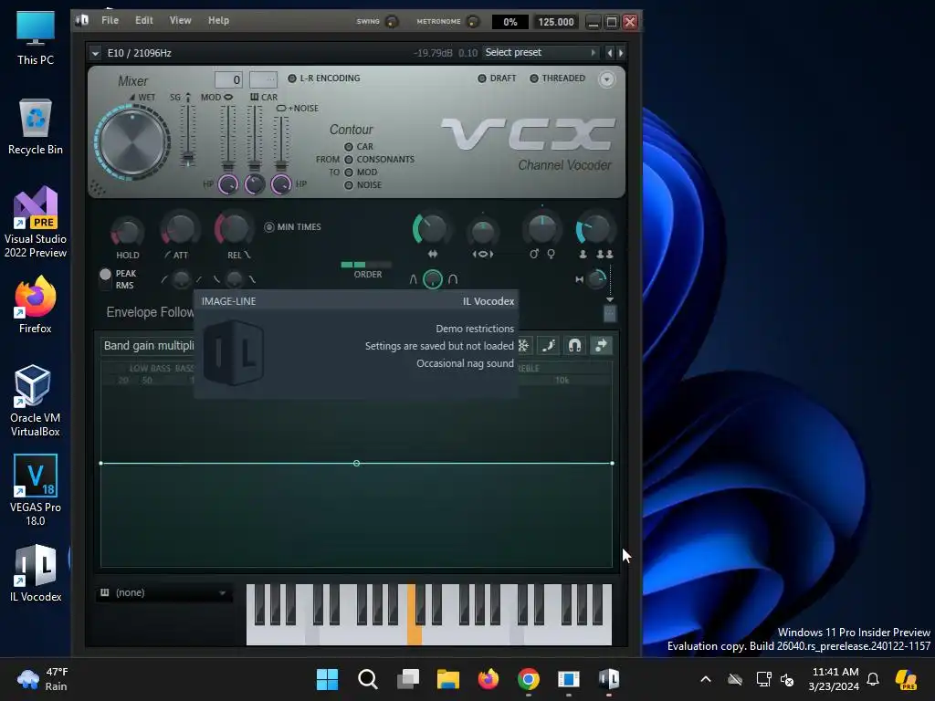Switch the PEAK/RMS toggle
935x701 pixels.
pyautogui.click(x=106, y=278)
